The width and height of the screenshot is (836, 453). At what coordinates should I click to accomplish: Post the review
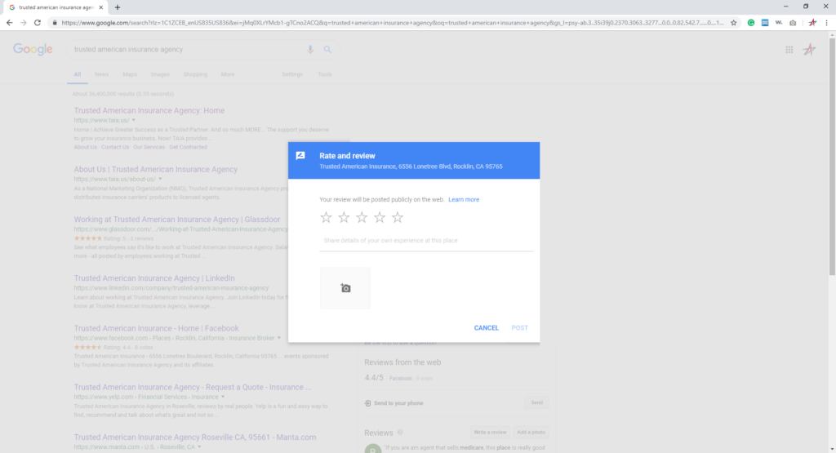tap(519, 328)
